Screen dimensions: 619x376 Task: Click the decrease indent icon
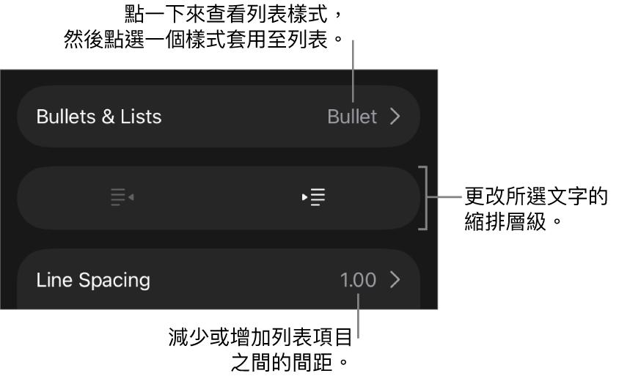122,198
